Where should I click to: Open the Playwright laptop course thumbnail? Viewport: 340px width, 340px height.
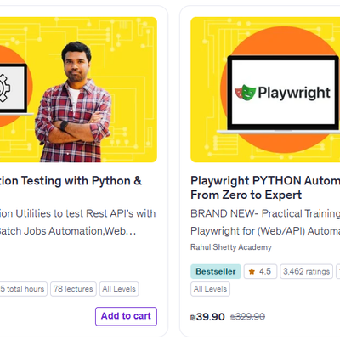pos(265,89)
